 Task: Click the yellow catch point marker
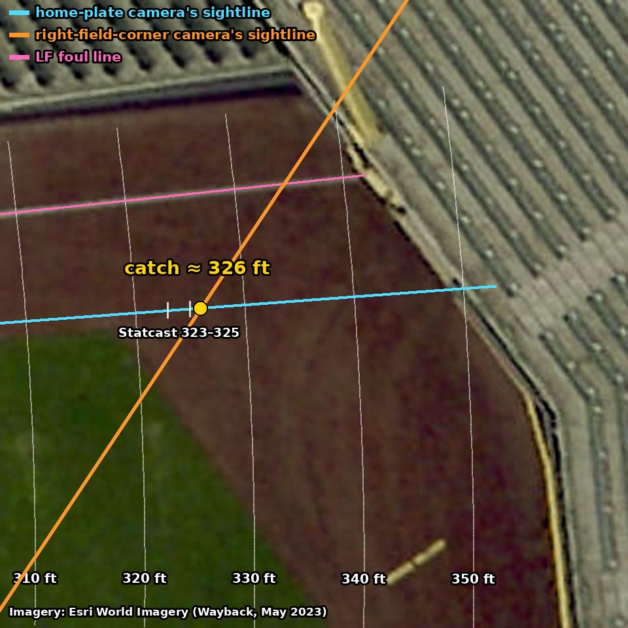(x=200, y=308)
